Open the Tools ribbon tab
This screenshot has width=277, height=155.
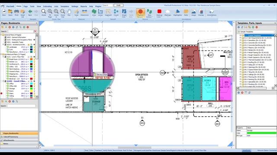click(32, 6)
